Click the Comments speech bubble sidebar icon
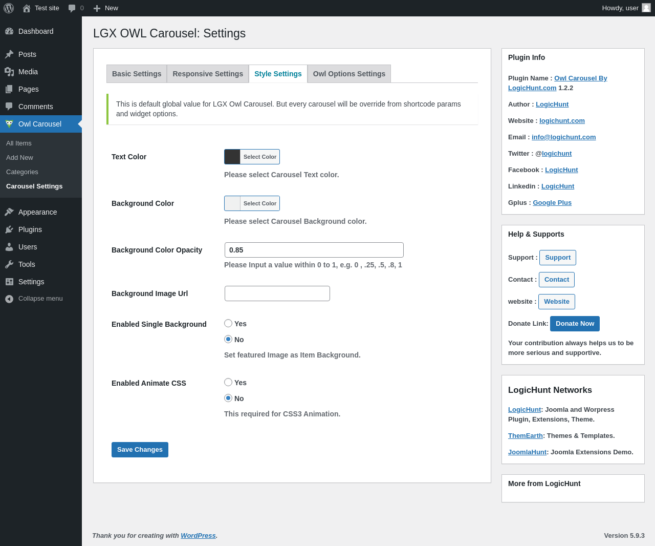Viewport: 655px width, 546px height. (9, 107)
